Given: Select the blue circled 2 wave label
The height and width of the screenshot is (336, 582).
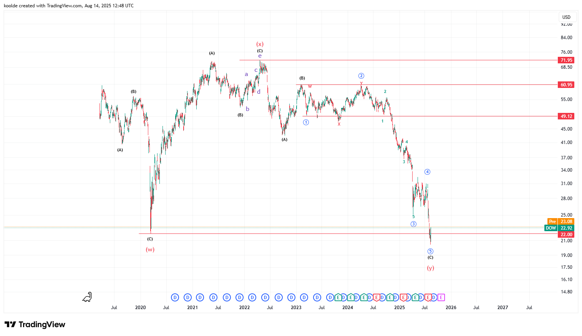Looking at the screenshot, I should coord(361,76).
